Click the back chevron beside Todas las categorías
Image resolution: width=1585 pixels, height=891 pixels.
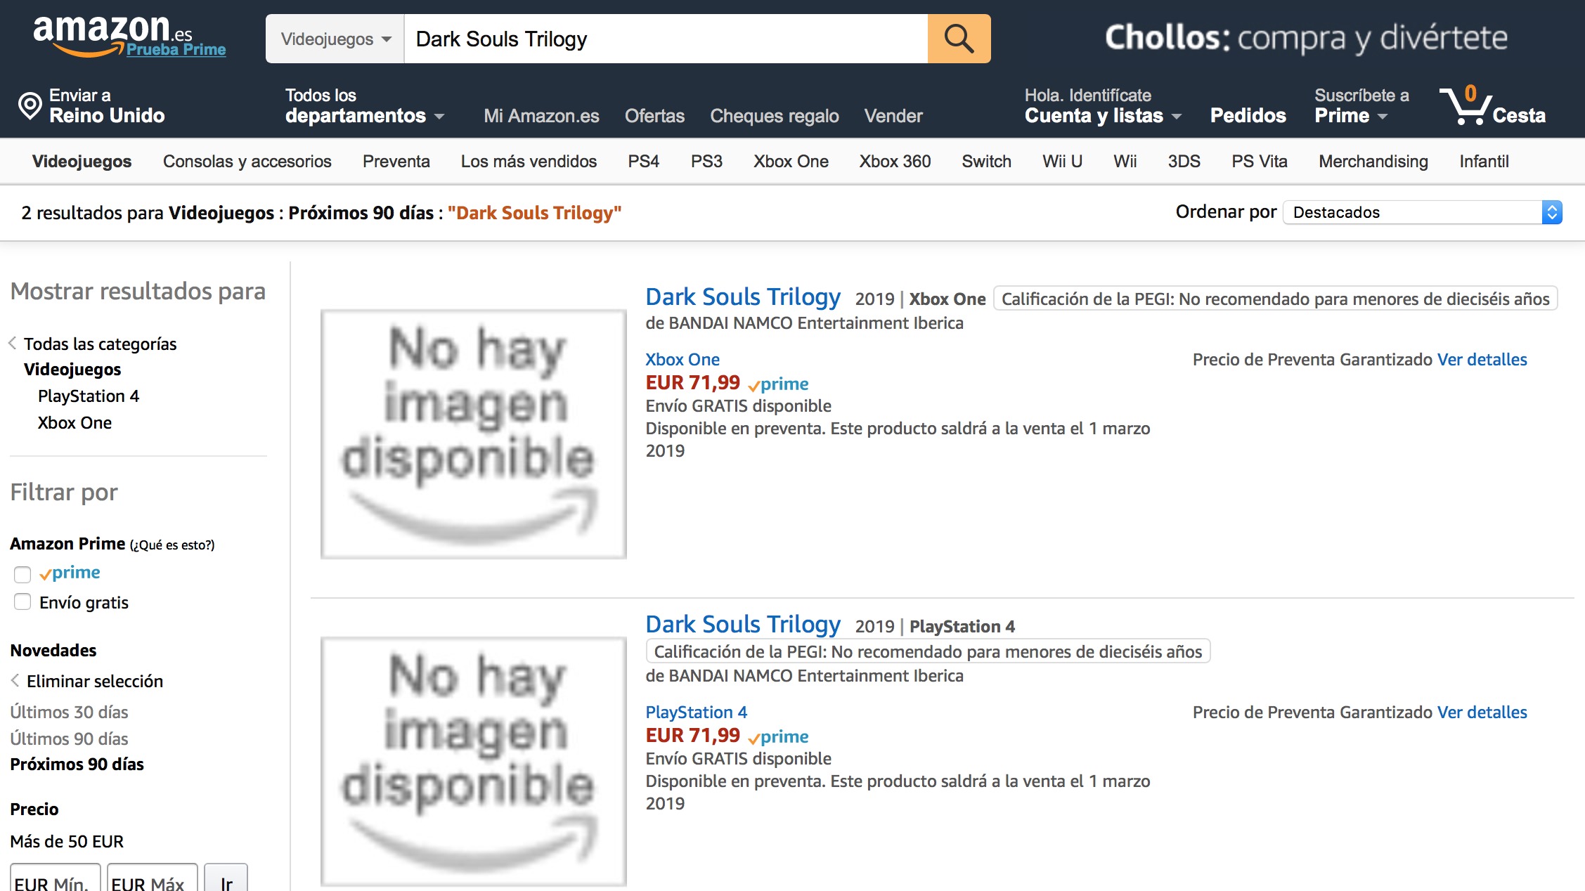click(x=13, y=344)
